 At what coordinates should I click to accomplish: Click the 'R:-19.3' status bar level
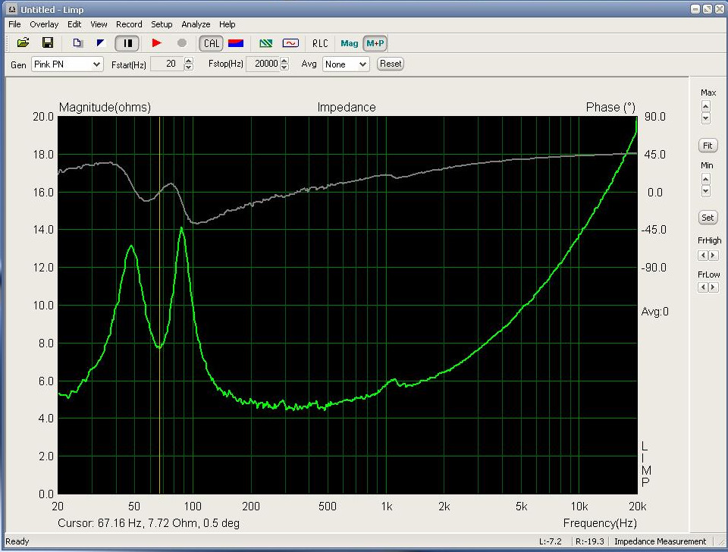(590, 541)
